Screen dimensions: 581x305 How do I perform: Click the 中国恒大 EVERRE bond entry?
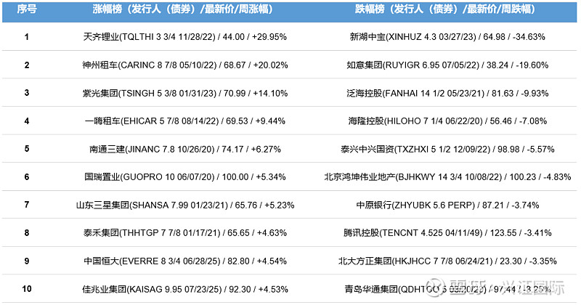pyautogui.click(x=185, y=261)
